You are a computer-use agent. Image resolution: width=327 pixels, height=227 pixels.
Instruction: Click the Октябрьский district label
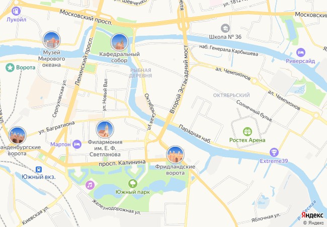(231, 95)
